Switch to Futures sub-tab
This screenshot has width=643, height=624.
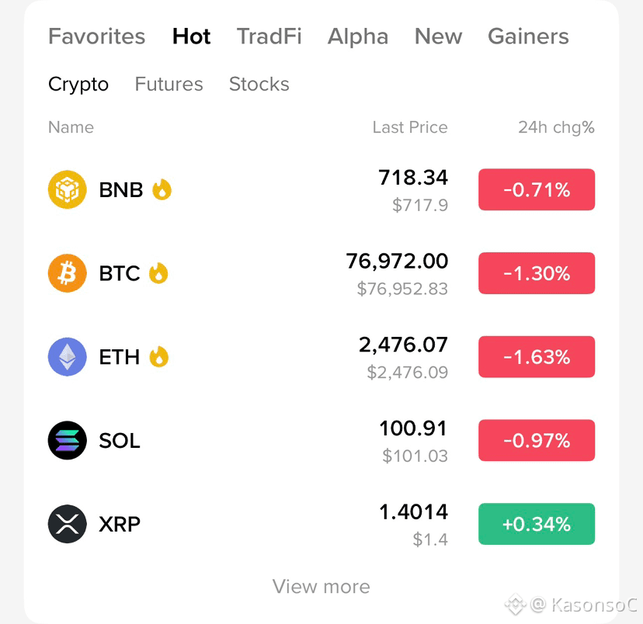169,84
